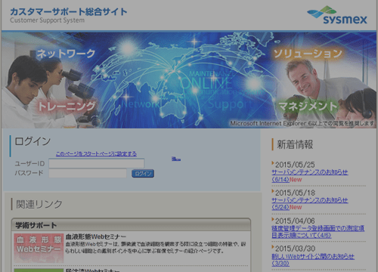Click the Sysmex logo
The height and width of the screenshot is (272, 378).
[337, 15]
